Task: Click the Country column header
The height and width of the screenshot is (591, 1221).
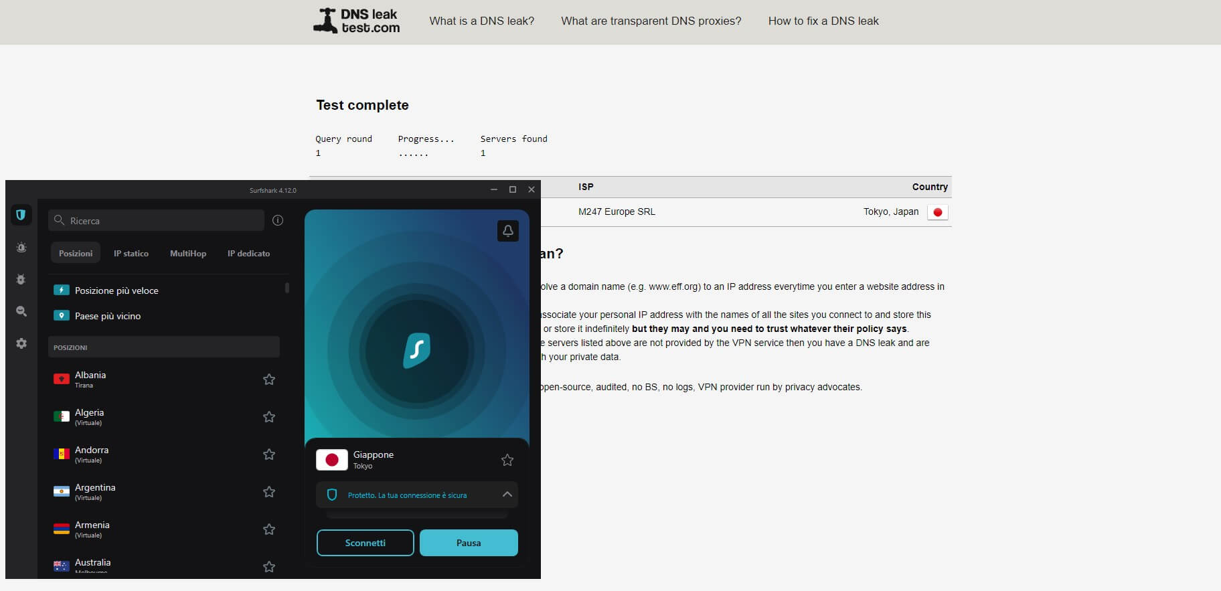Action: click(929, 187)
